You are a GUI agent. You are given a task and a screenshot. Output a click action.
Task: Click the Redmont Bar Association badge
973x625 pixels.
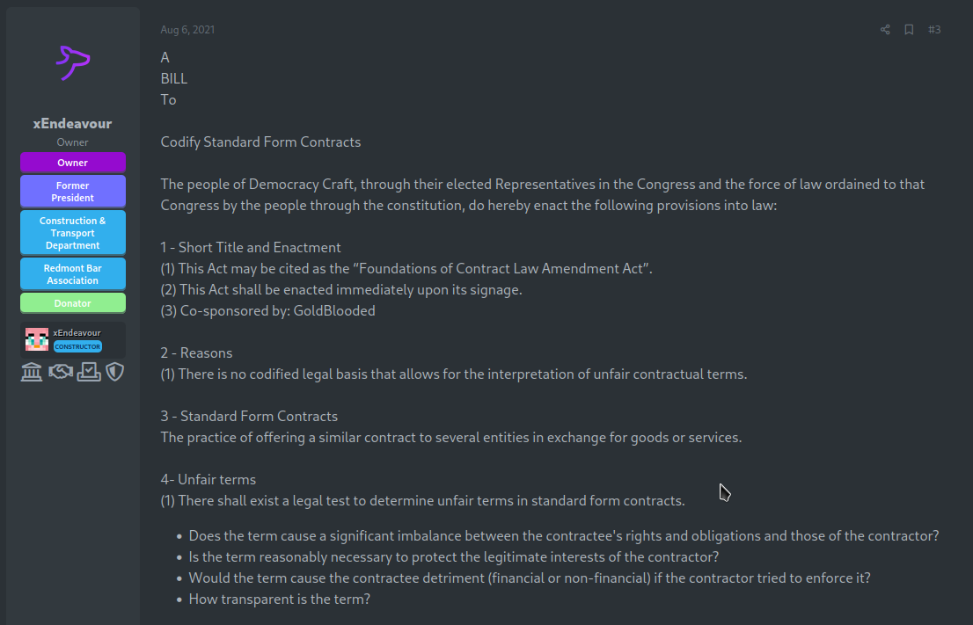(73, 274)
